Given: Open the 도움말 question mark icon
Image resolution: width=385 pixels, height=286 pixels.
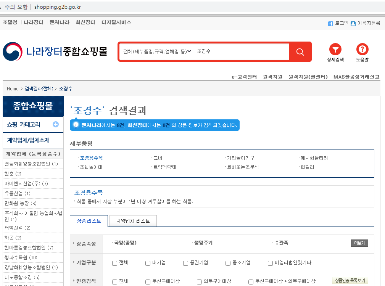Looking at the screenshot, I should [x=362, y=49].
